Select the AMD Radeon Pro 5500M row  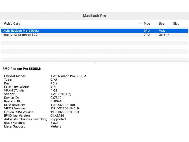pyautogui.click(x=21, y=31)
